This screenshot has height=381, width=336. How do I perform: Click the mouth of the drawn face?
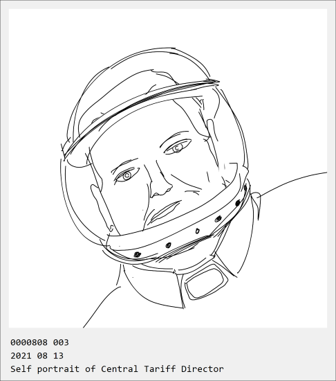point(166,211)
